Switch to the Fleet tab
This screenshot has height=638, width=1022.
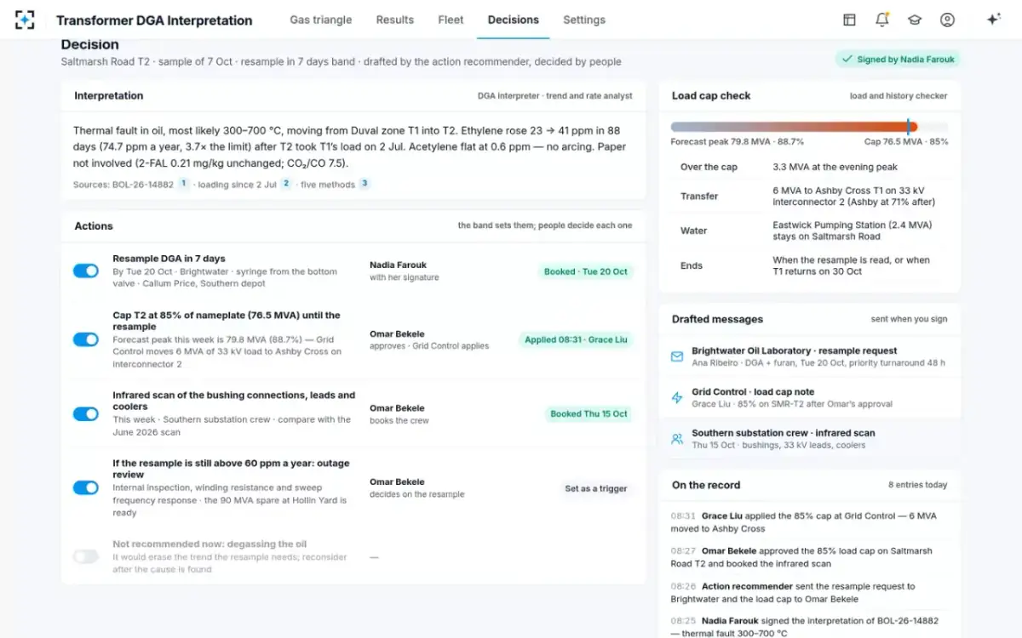point(451,20)
